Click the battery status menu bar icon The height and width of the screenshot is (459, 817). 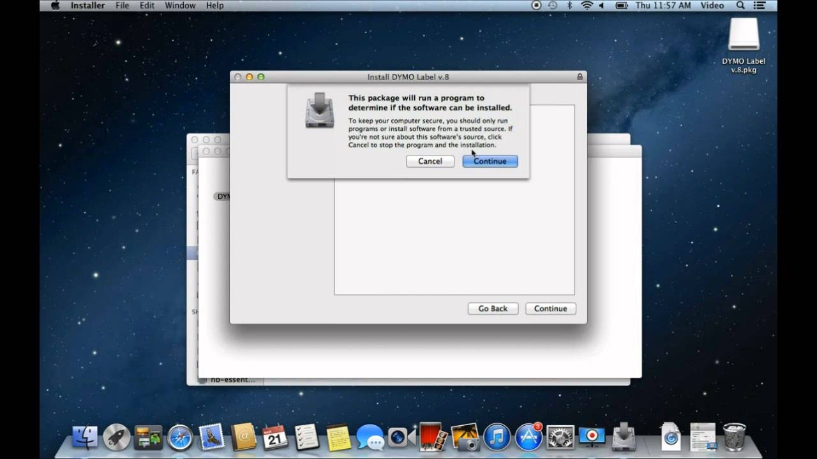pyautogui.click(x=621, y=6)
